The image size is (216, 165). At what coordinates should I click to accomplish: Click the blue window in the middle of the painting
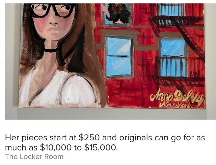119,57
